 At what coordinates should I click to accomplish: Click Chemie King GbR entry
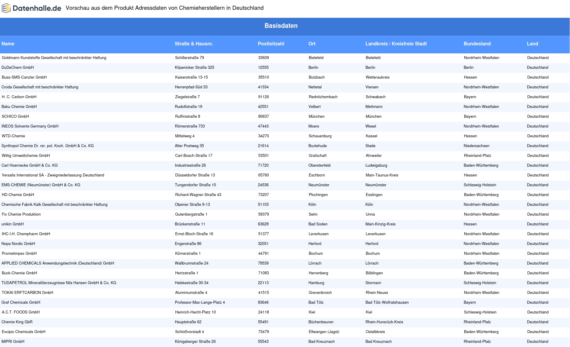17,322
